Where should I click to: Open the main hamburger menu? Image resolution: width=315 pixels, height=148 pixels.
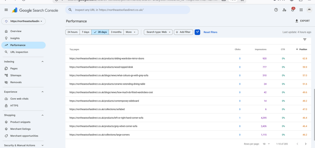[6, 10]
